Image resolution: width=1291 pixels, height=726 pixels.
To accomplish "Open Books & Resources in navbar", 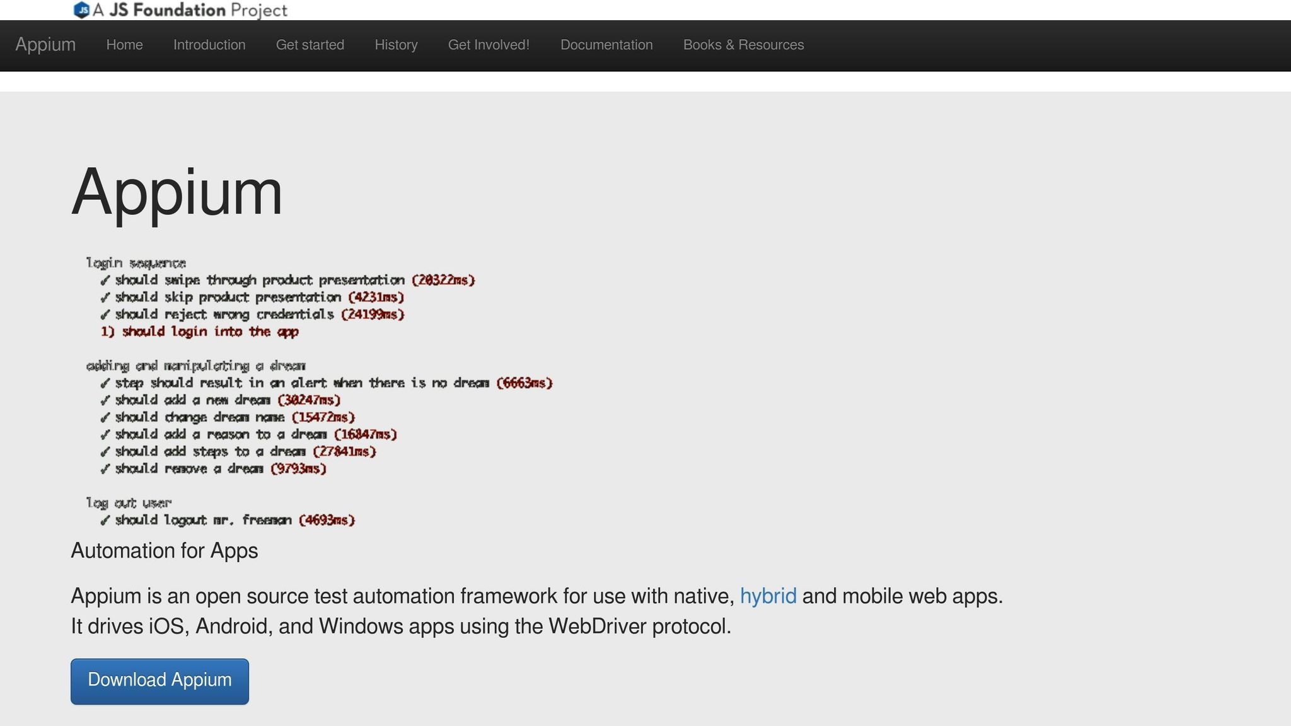I will tap(743, 45).
